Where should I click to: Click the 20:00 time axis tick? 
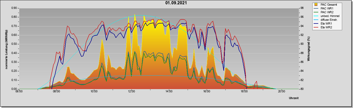281,92
